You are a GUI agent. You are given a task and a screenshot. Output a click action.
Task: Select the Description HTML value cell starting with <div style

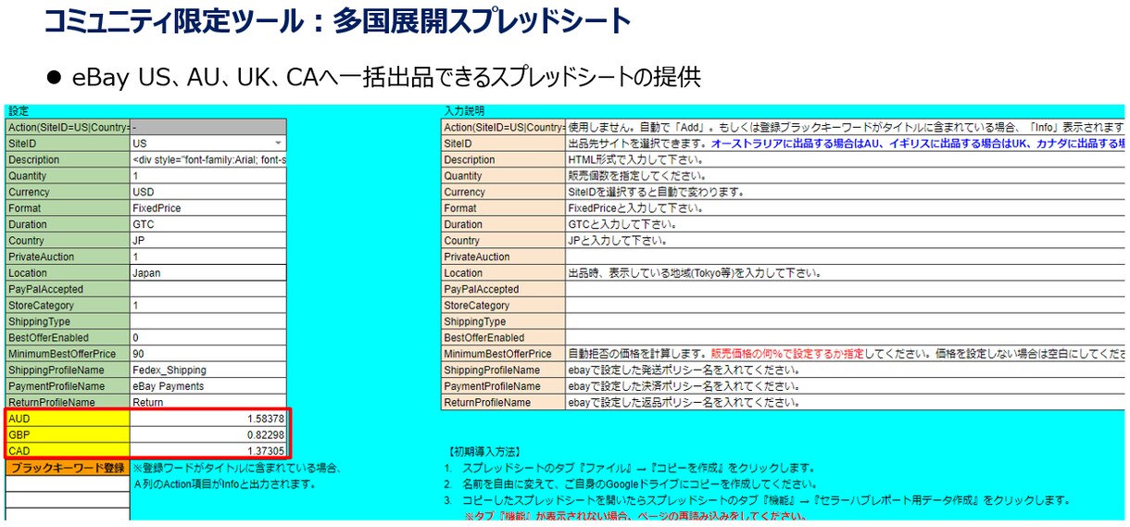(208, 159)
